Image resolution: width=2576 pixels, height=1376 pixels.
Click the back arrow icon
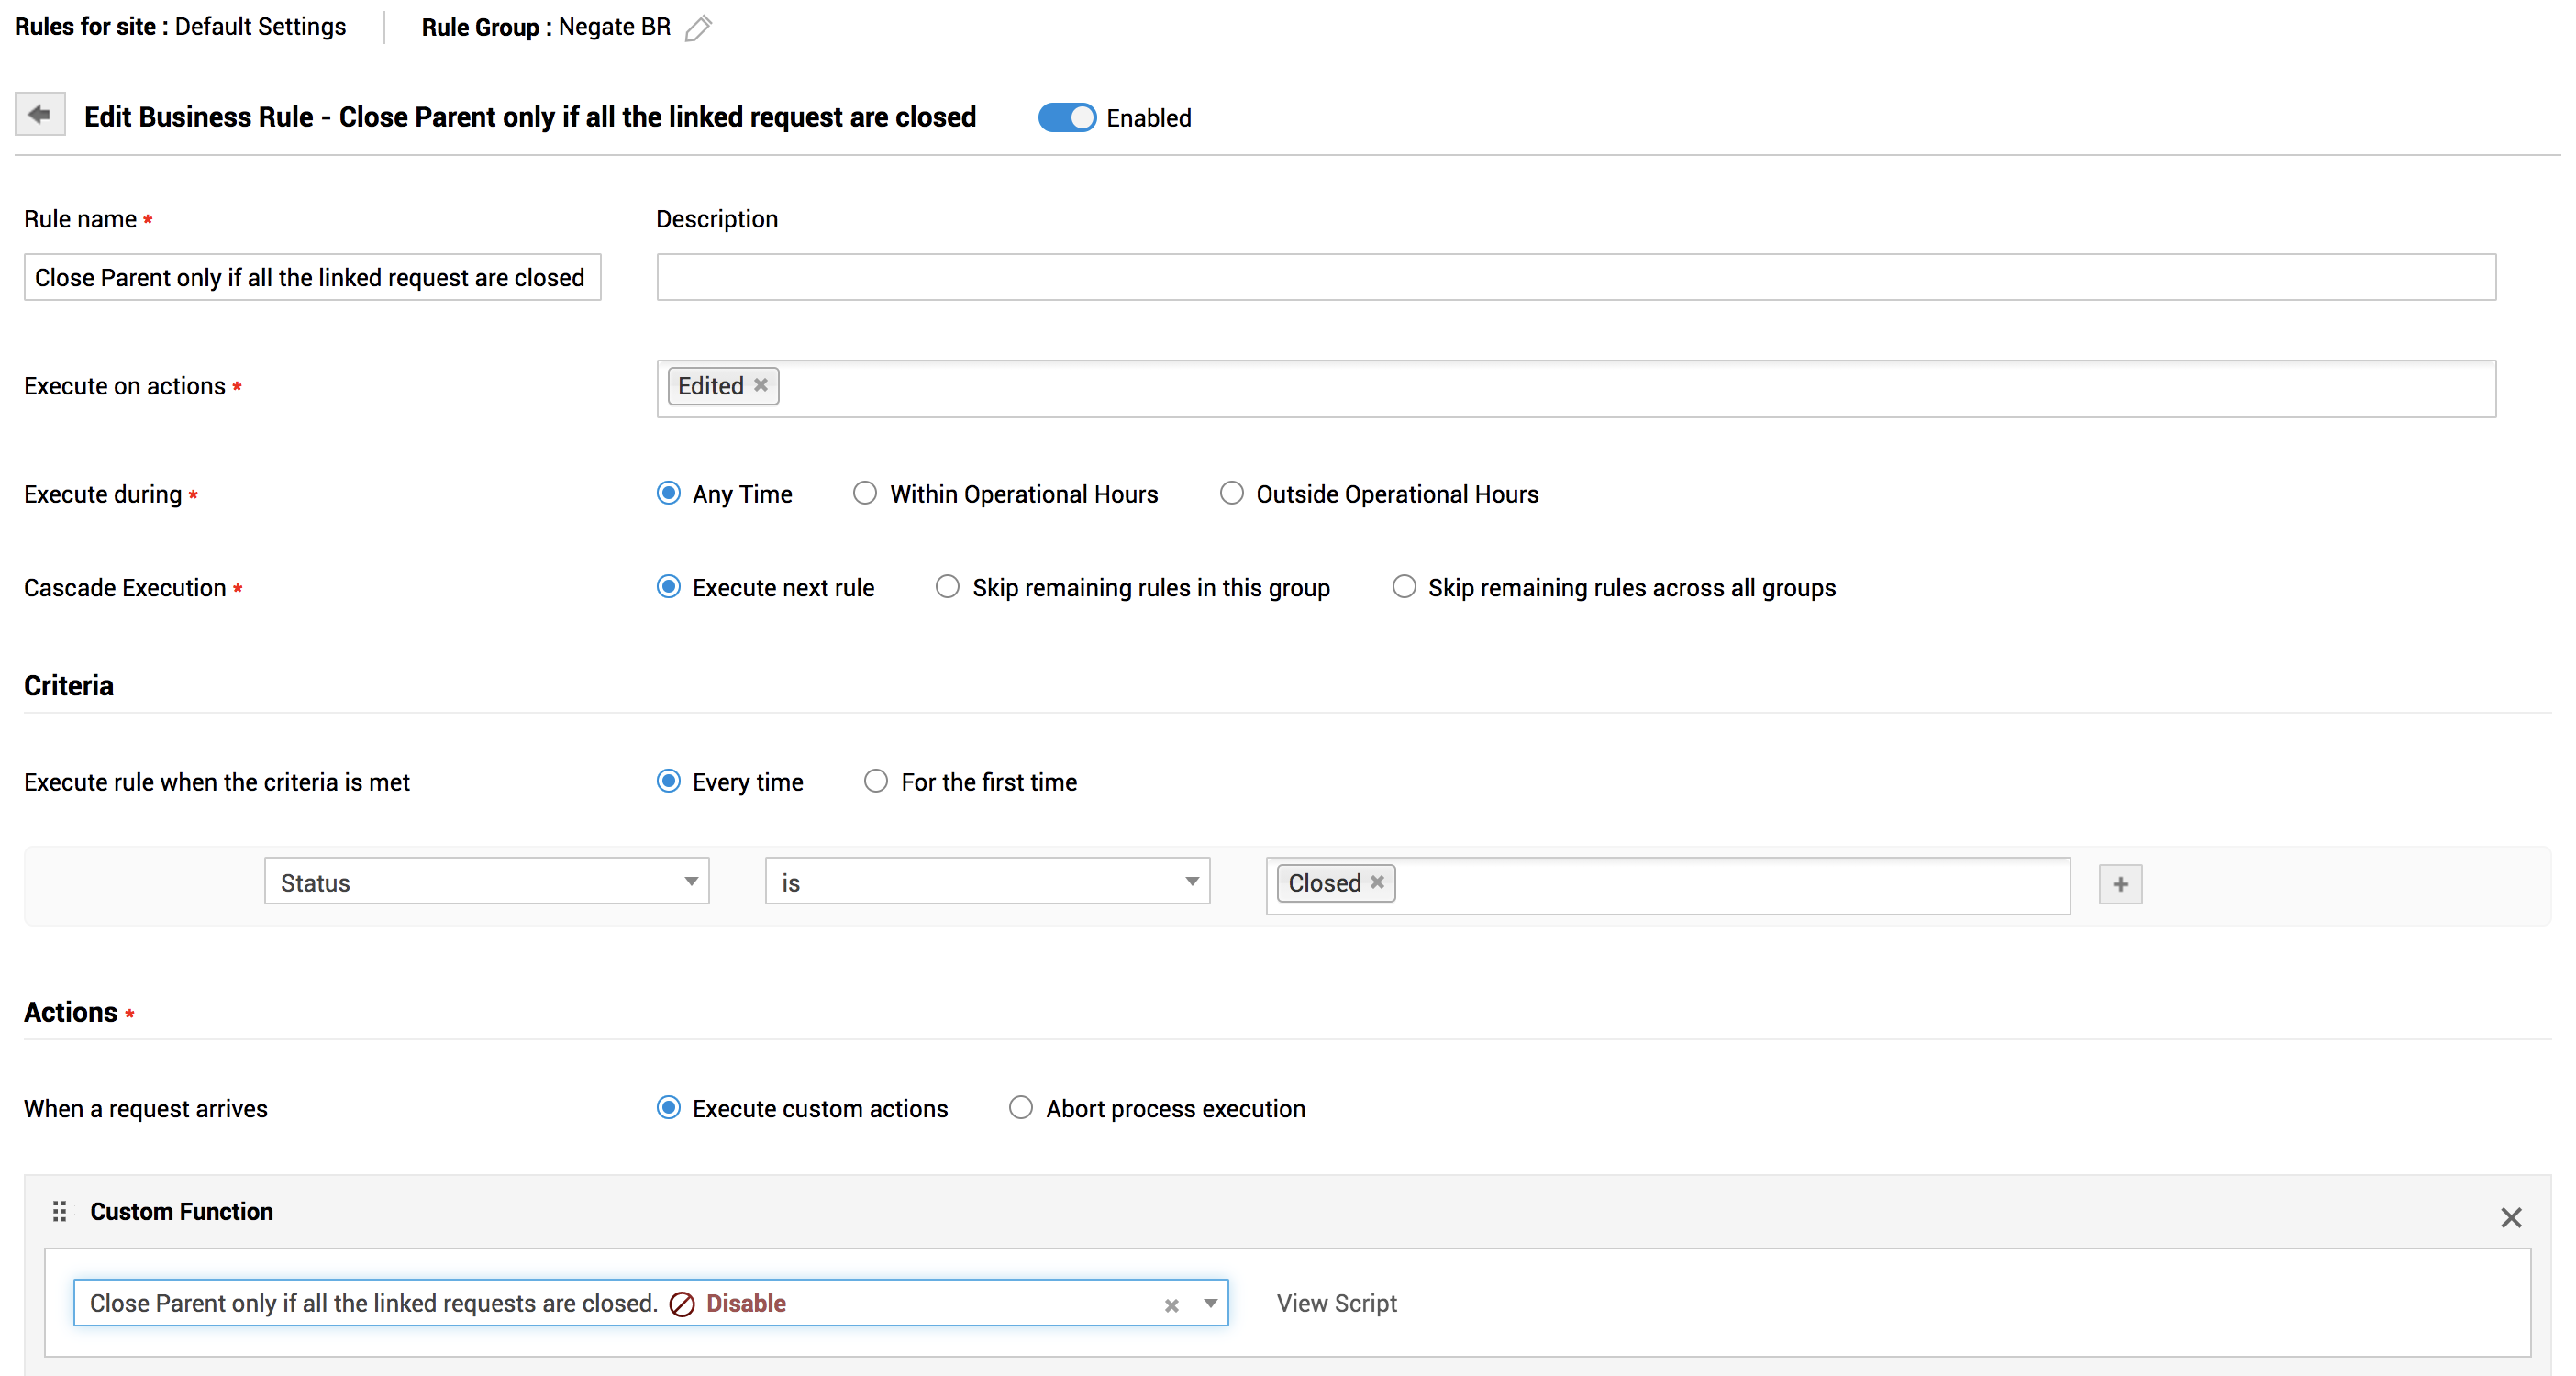pyautogui.click(x=40, y=115)
